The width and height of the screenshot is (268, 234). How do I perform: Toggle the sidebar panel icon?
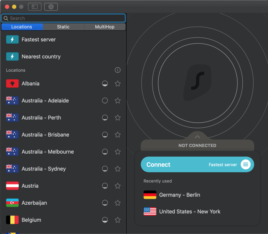point(35,7)
